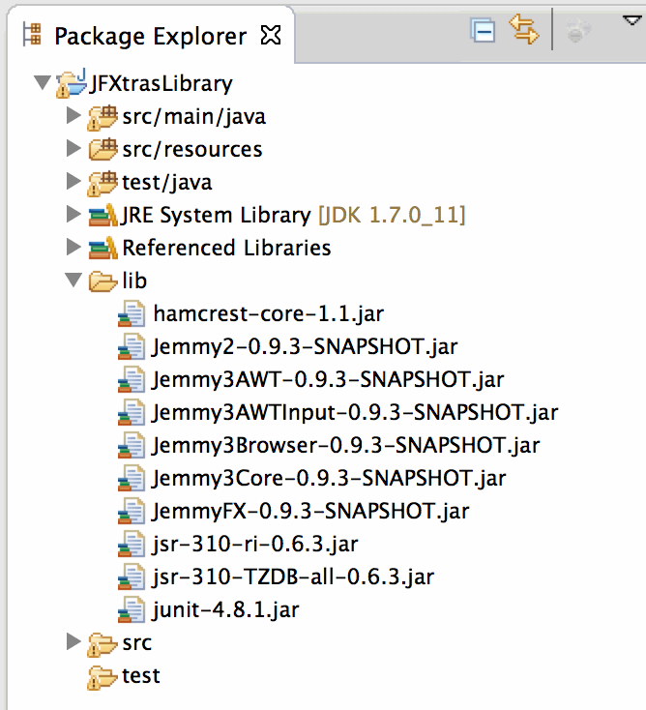Viewport: 646px width, 710px height.
Task: Expand the src/main/java source folder
Action: 73,117
